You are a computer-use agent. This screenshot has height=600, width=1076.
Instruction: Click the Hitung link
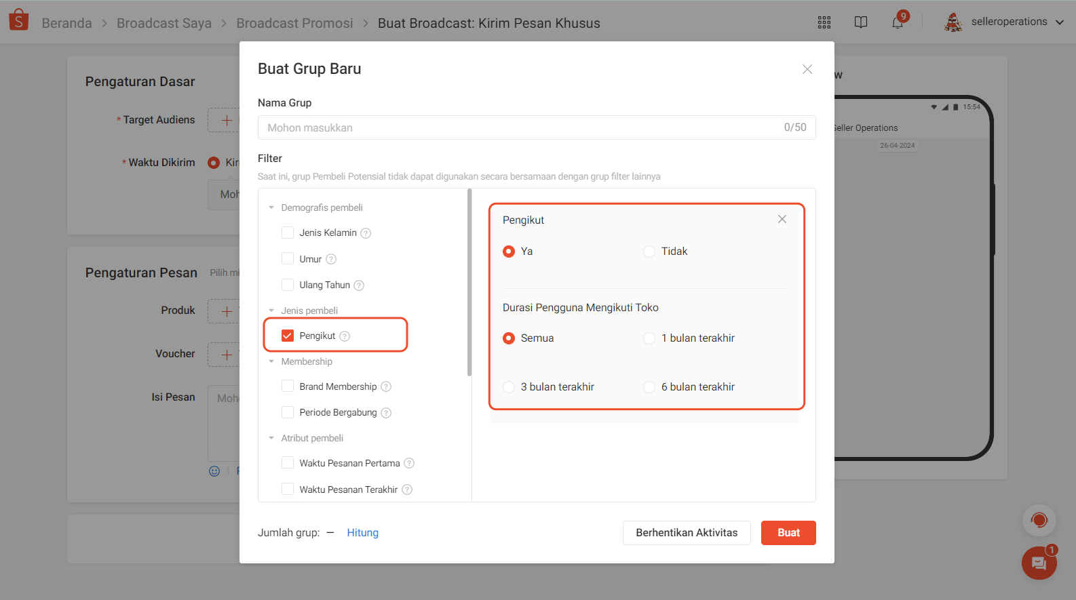pos(362,533)
